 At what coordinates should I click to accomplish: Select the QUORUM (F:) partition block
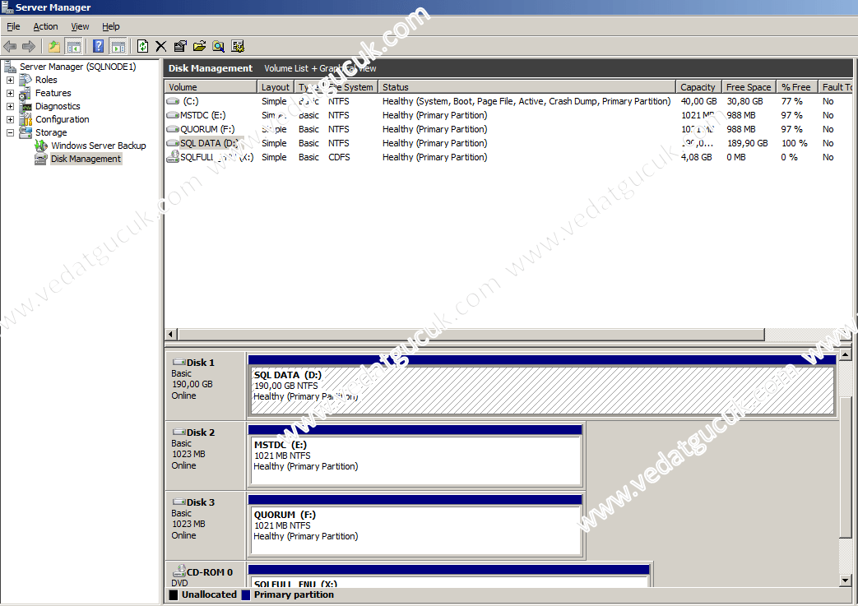coord(415,530)
